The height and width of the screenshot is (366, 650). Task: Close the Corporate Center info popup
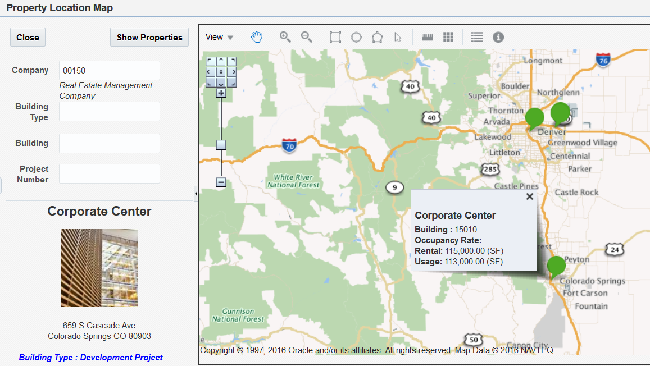[x=529, y=196]
